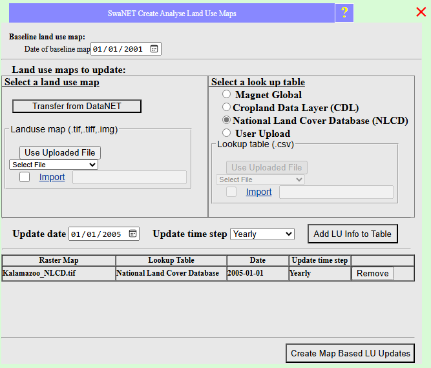
Task: Open calendar picker for update date
Action: (x=132, y=234)
